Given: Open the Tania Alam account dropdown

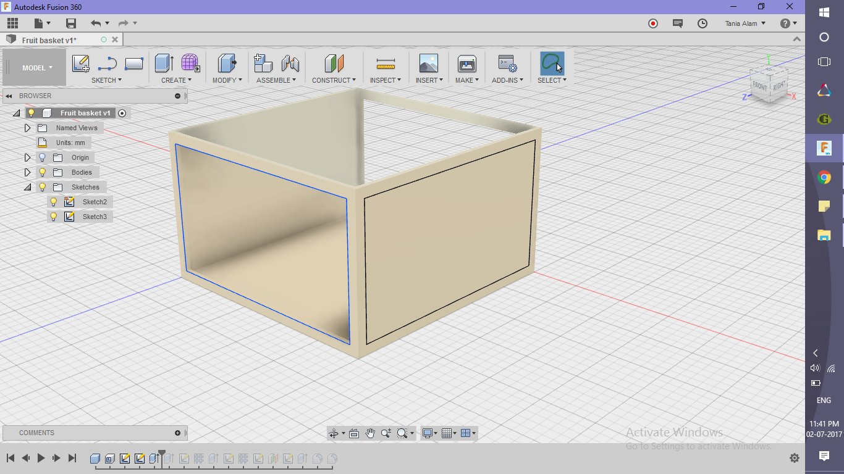Looking at the screenshot, I should (x=745, y=23).
